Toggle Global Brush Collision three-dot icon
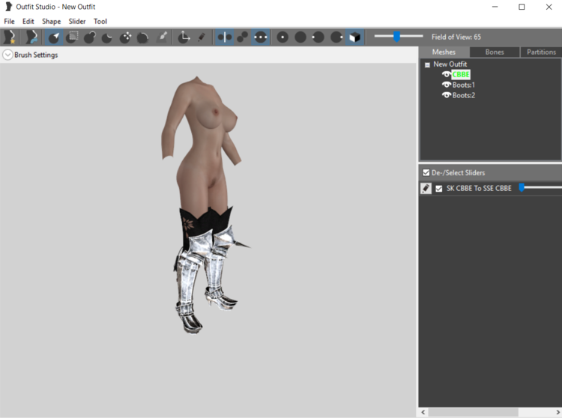The width and height of the screenshot is (562, 418). [261, 37]
